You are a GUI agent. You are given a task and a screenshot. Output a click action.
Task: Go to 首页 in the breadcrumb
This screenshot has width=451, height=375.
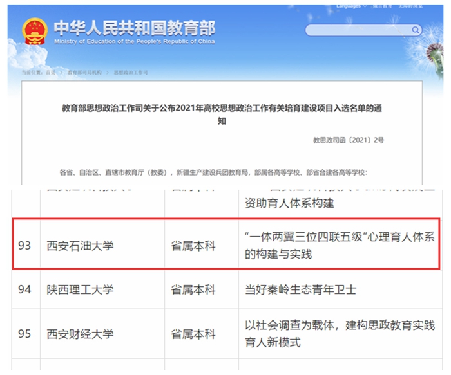50,73
